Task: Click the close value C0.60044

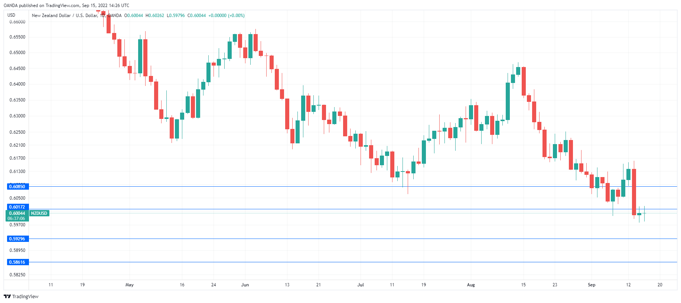Action: (x=196, y=16)
